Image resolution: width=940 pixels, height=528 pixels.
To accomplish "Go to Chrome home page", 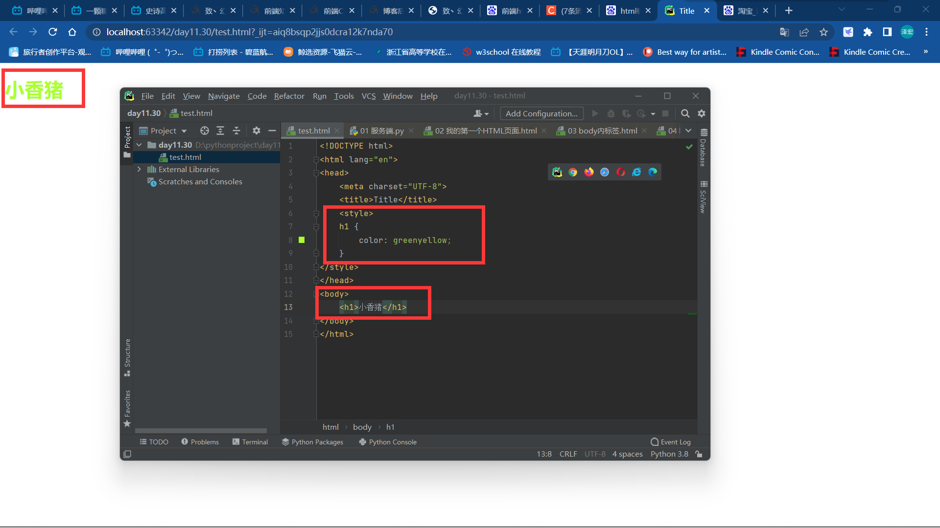I will 72,32.
